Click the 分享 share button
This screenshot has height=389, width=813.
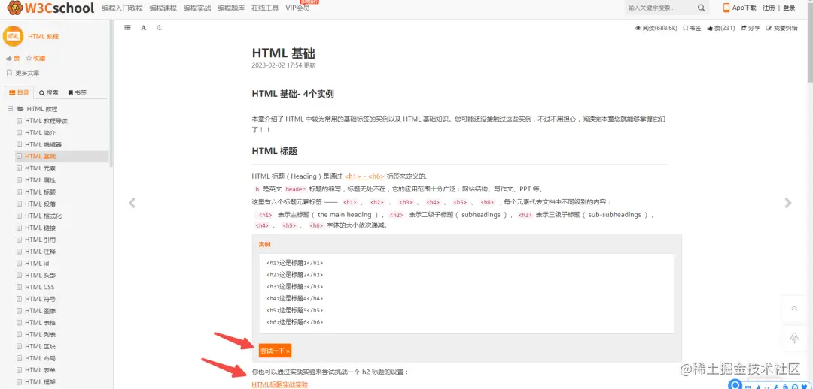tap(751, 29)
